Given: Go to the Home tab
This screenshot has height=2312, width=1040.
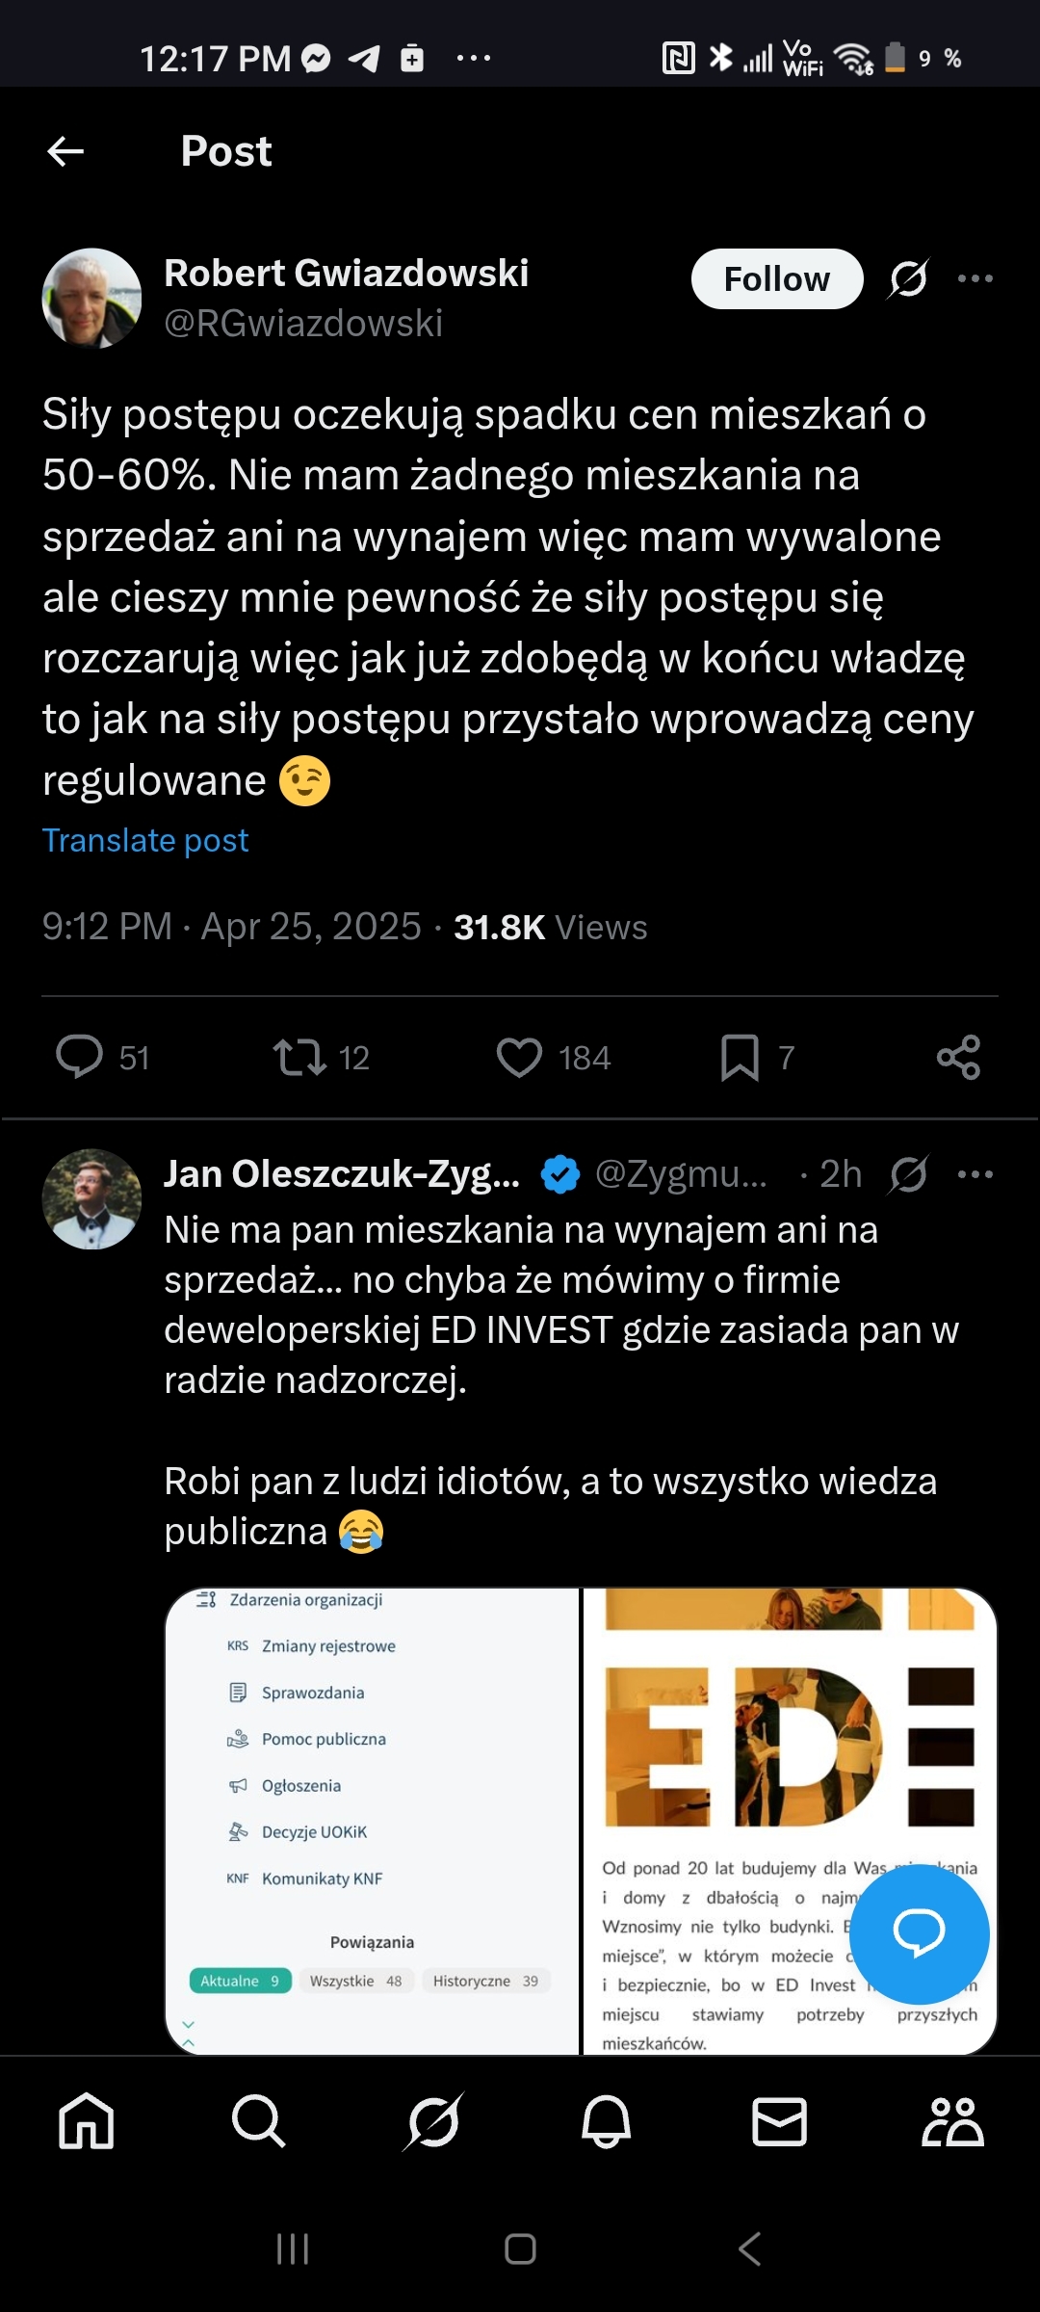Looking at the screenshot, I should pos(87,2121).
